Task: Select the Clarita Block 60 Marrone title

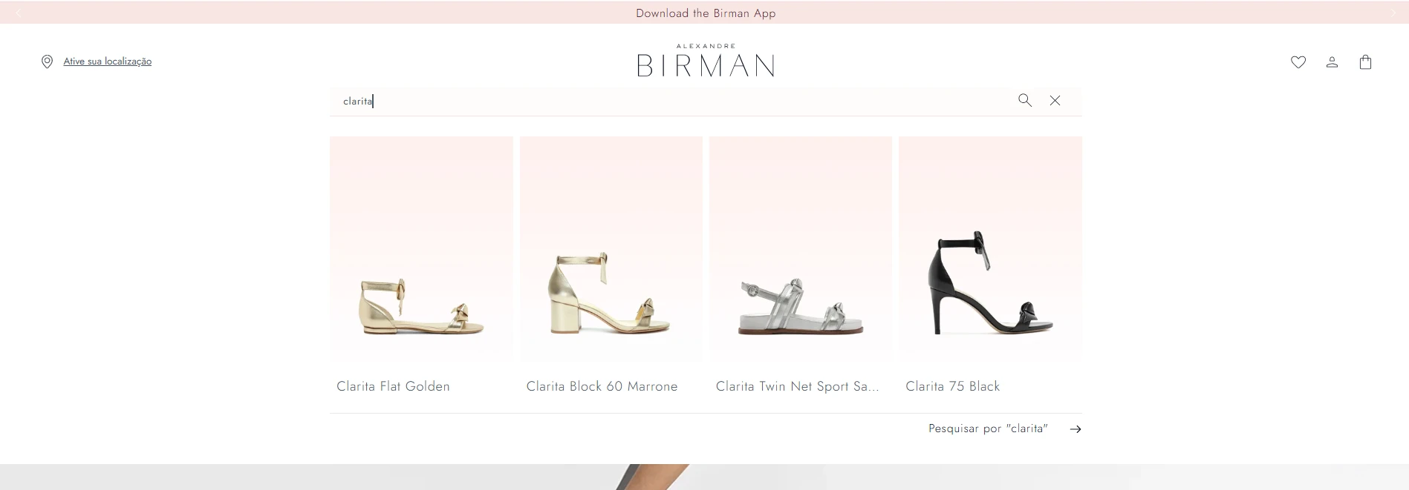Action: tap(602, 386)
